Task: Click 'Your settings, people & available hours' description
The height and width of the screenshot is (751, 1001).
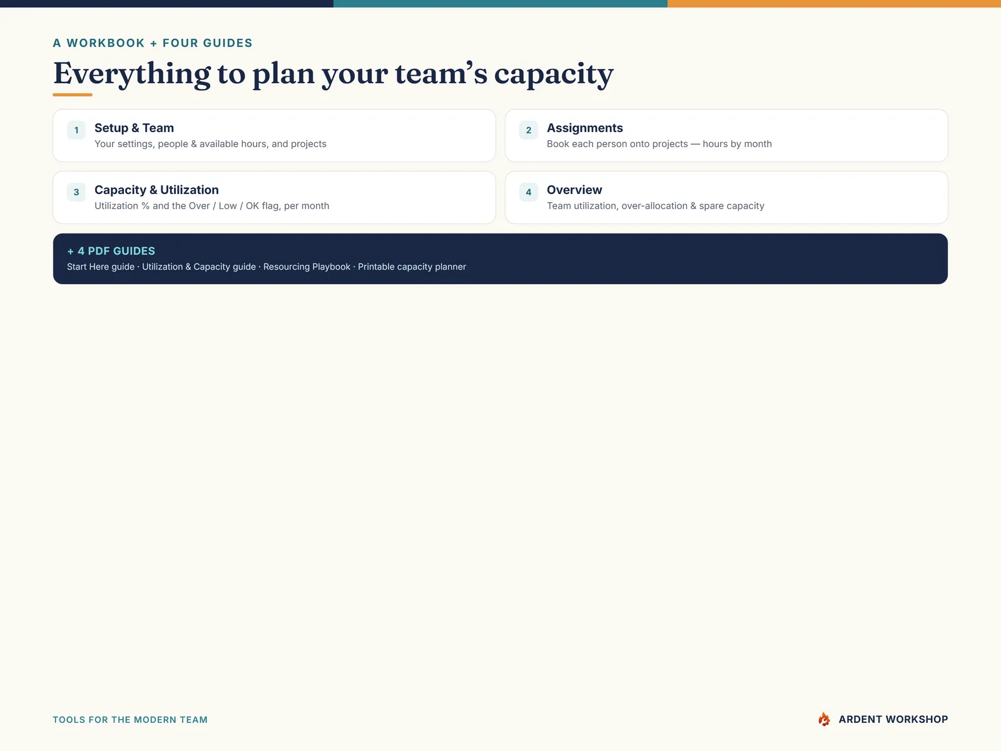Action: click(x=210, y=144)
